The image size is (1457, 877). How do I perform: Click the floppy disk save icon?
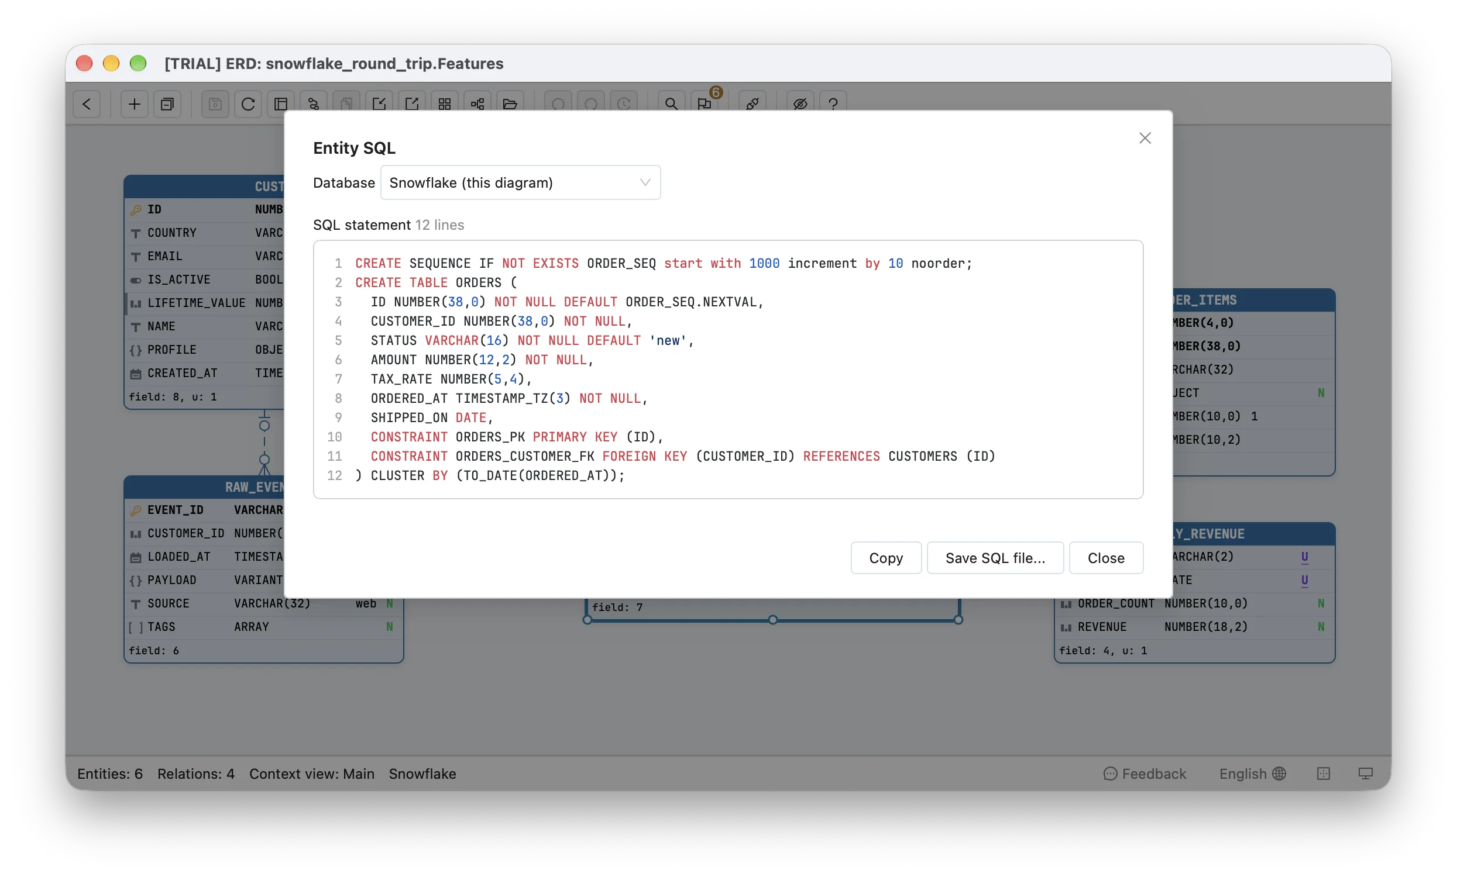[x=215, y=104]
